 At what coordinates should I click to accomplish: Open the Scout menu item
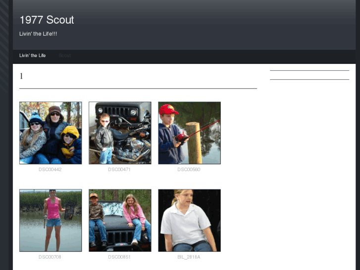pyautogui.click(x=65, y=55)
